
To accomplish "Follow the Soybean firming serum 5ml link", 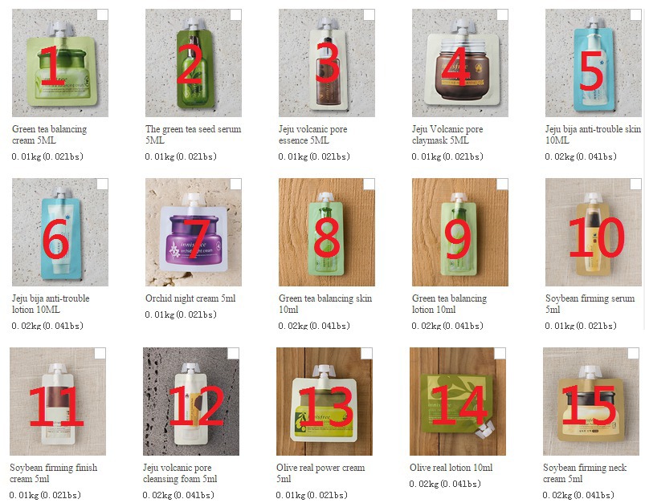I will 590,304.
